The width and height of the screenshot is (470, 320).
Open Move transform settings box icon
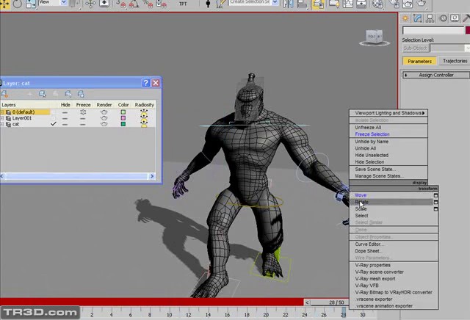click(435, 195)
